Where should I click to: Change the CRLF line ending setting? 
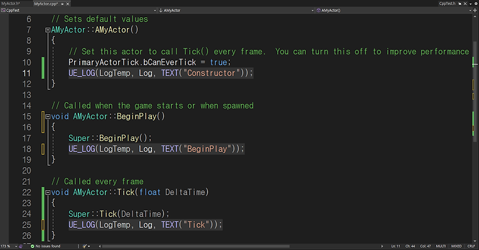click(471, 246)
